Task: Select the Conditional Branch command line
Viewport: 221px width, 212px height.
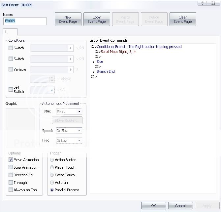Action: point(139,47)
